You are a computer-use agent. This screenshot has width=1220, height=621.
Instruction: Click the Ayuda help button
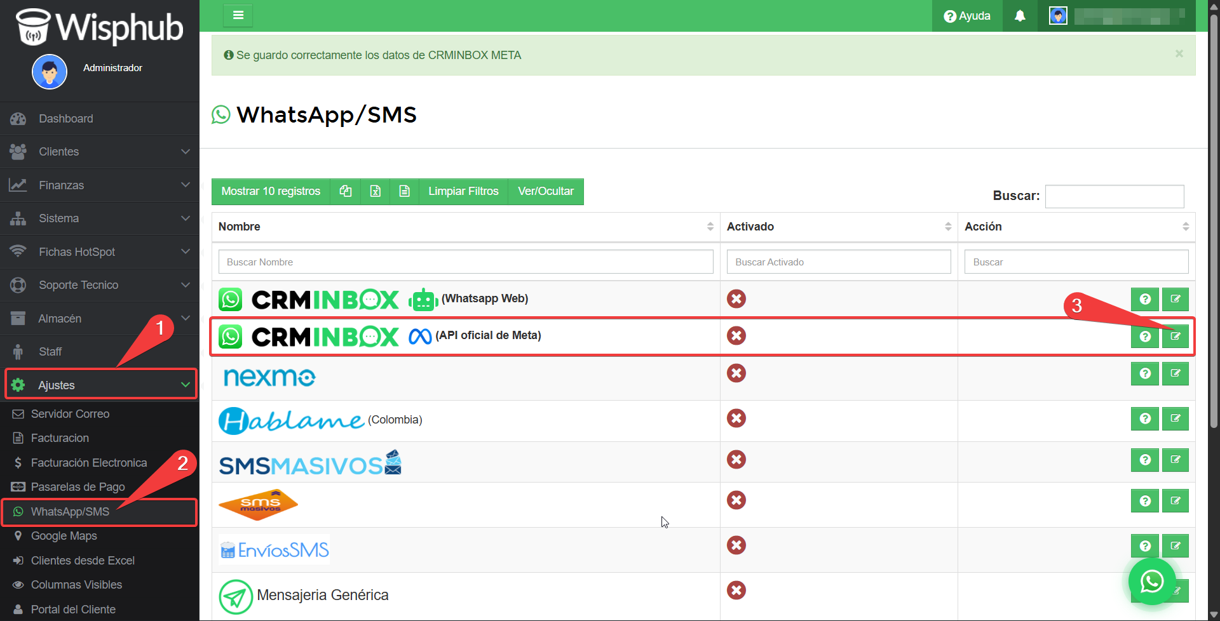tap(967, 16)
